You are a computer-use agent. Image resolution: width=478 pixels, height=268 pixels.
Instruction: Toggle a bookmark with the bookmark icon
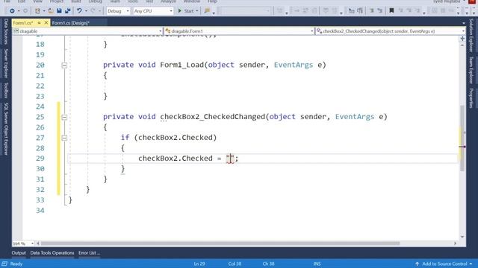pos(391,11)
